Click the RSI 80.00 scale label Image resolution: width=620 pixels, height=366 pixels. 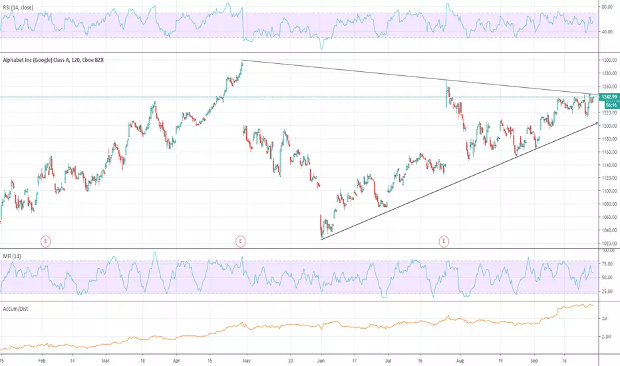[x=607, y=7]
